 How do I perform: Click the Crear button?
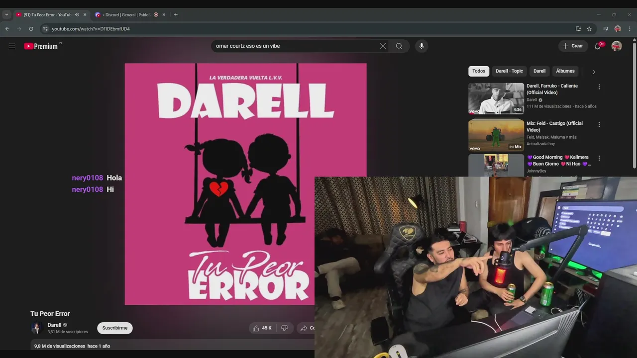point(573,46)
